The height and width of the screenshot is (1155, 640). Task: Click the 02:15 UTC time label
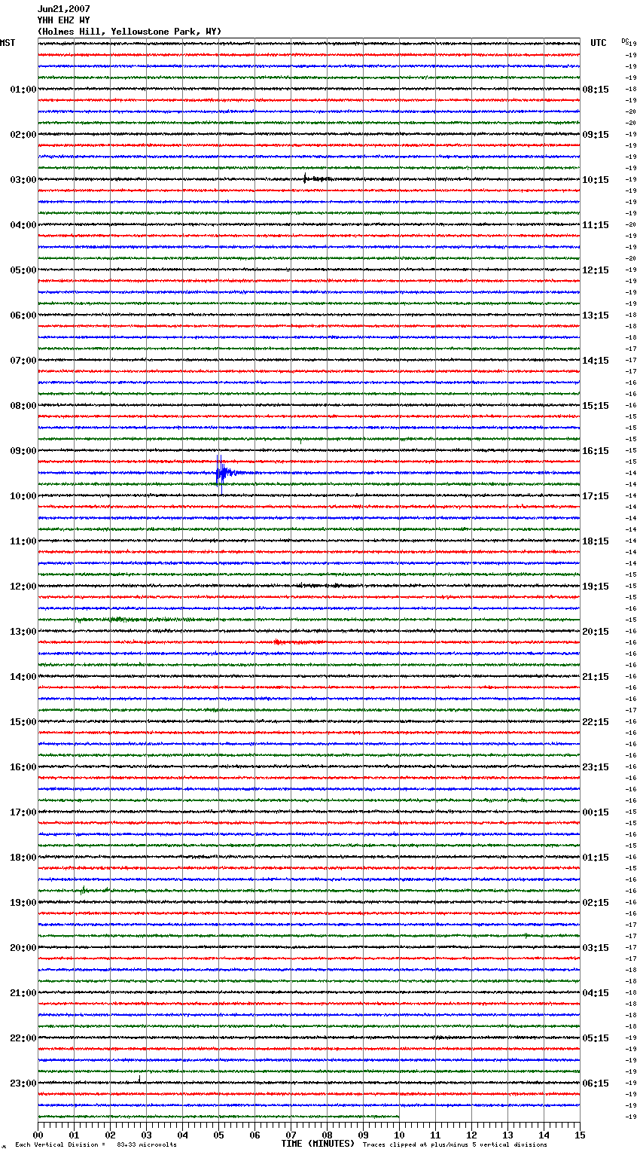[x=596, y=903]
